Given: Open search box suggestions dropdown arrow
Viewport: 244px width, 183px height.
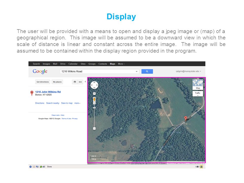Looking at the screenshot, I should pos(136,71).
